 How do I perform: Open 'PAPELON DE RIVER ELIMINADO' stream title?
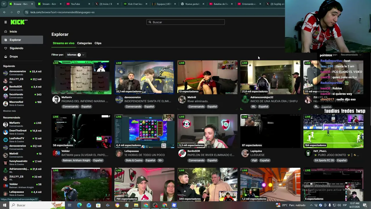(x=211, y=155)
